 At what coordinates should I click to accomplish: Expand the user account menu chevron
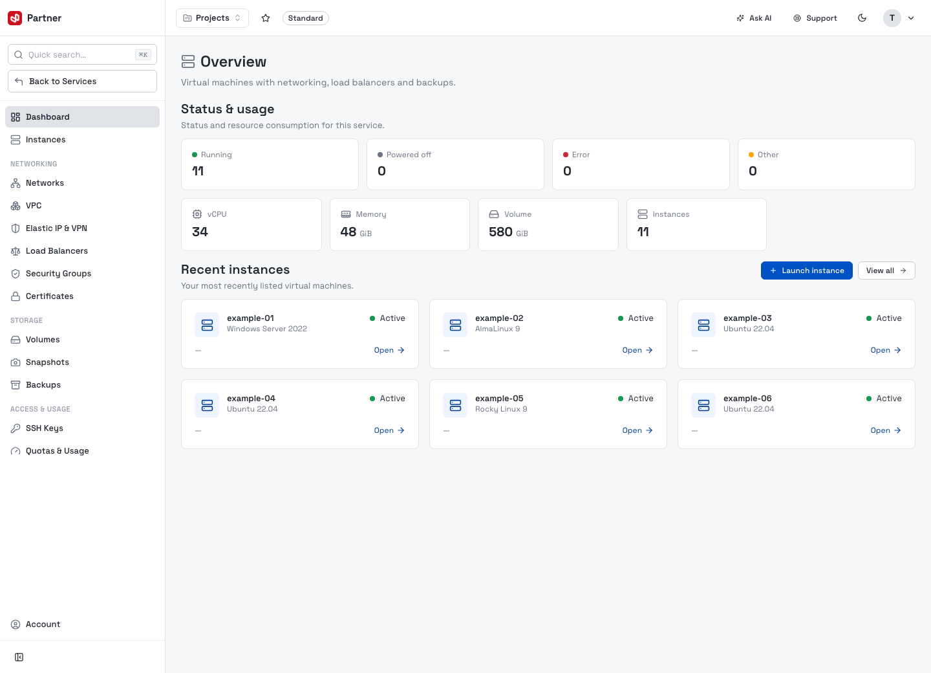click(x=911, y=18)
